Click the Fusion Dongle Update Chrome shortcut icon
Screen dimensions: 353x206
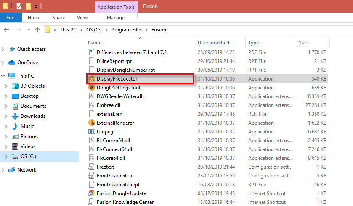pos(91,193)
